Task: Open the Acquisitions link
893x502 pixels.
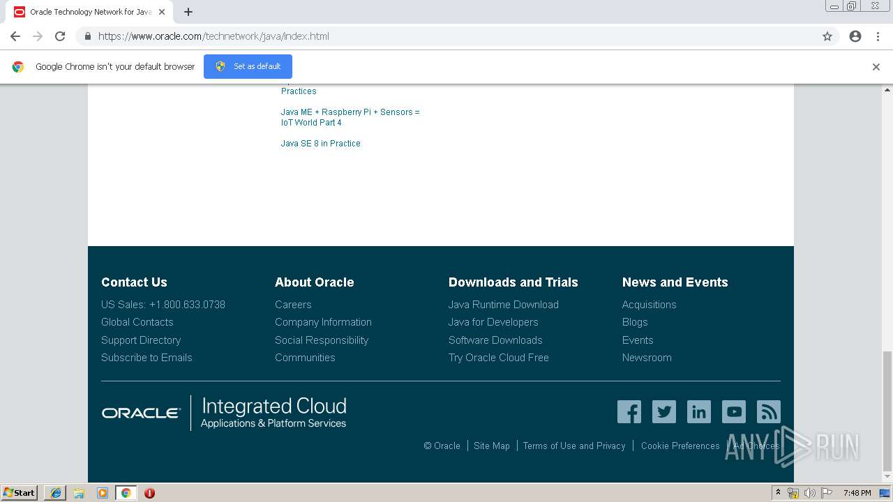Action: [x=650, y=305]
